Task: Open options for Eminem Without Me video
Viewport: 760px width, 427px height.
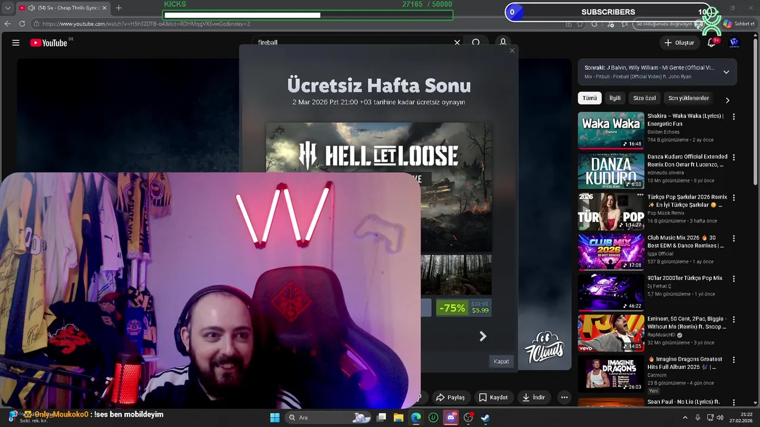Action: click(734, 319)
